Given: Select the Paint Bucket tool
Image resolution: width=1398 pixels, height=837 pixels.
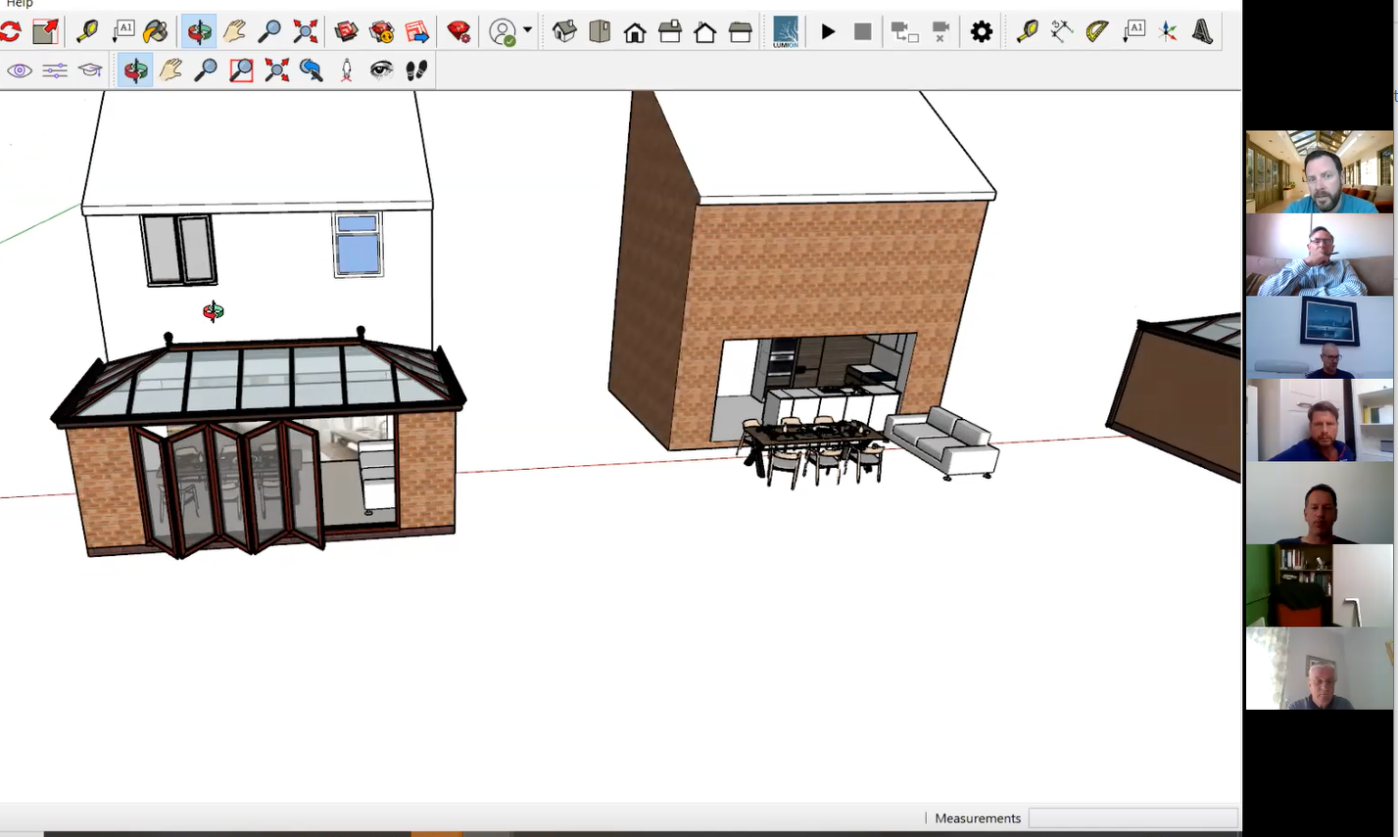Looking at the screenshot, I should point(155,31).
